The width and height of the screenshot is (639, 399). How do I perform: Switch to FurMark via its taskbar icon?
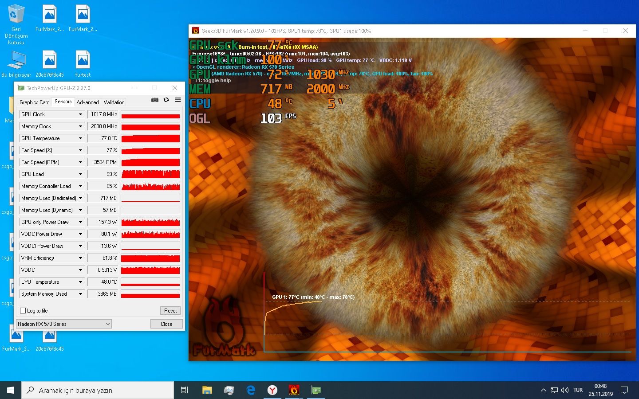(294, 390)
